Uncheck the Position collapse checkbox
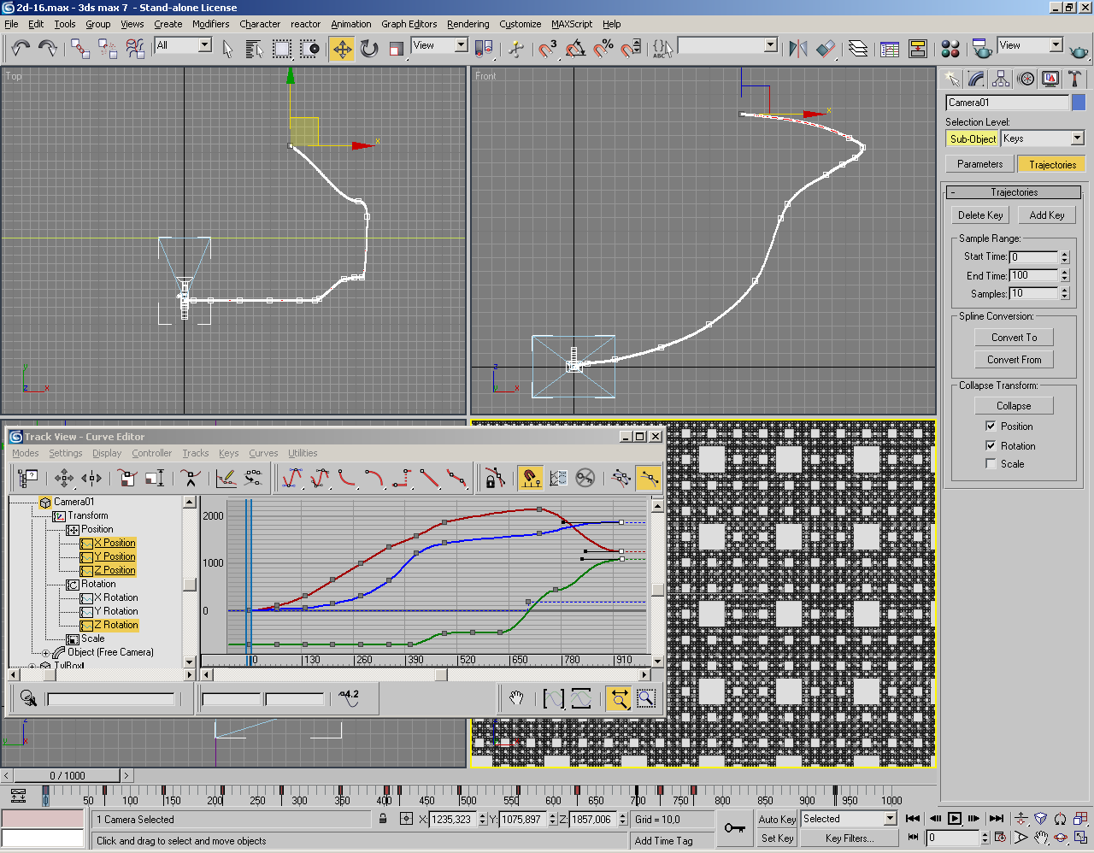The height and width of the screenshot is (853, 1094). [991, 426]
